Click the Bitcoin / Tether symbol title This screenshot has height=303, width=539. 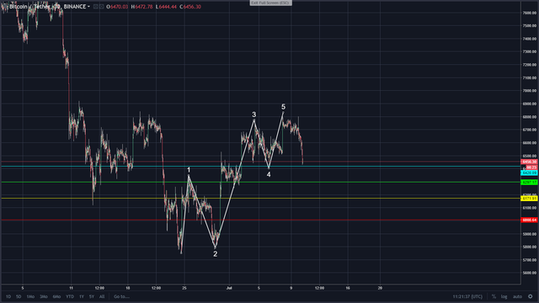click(x=29, y=7)
